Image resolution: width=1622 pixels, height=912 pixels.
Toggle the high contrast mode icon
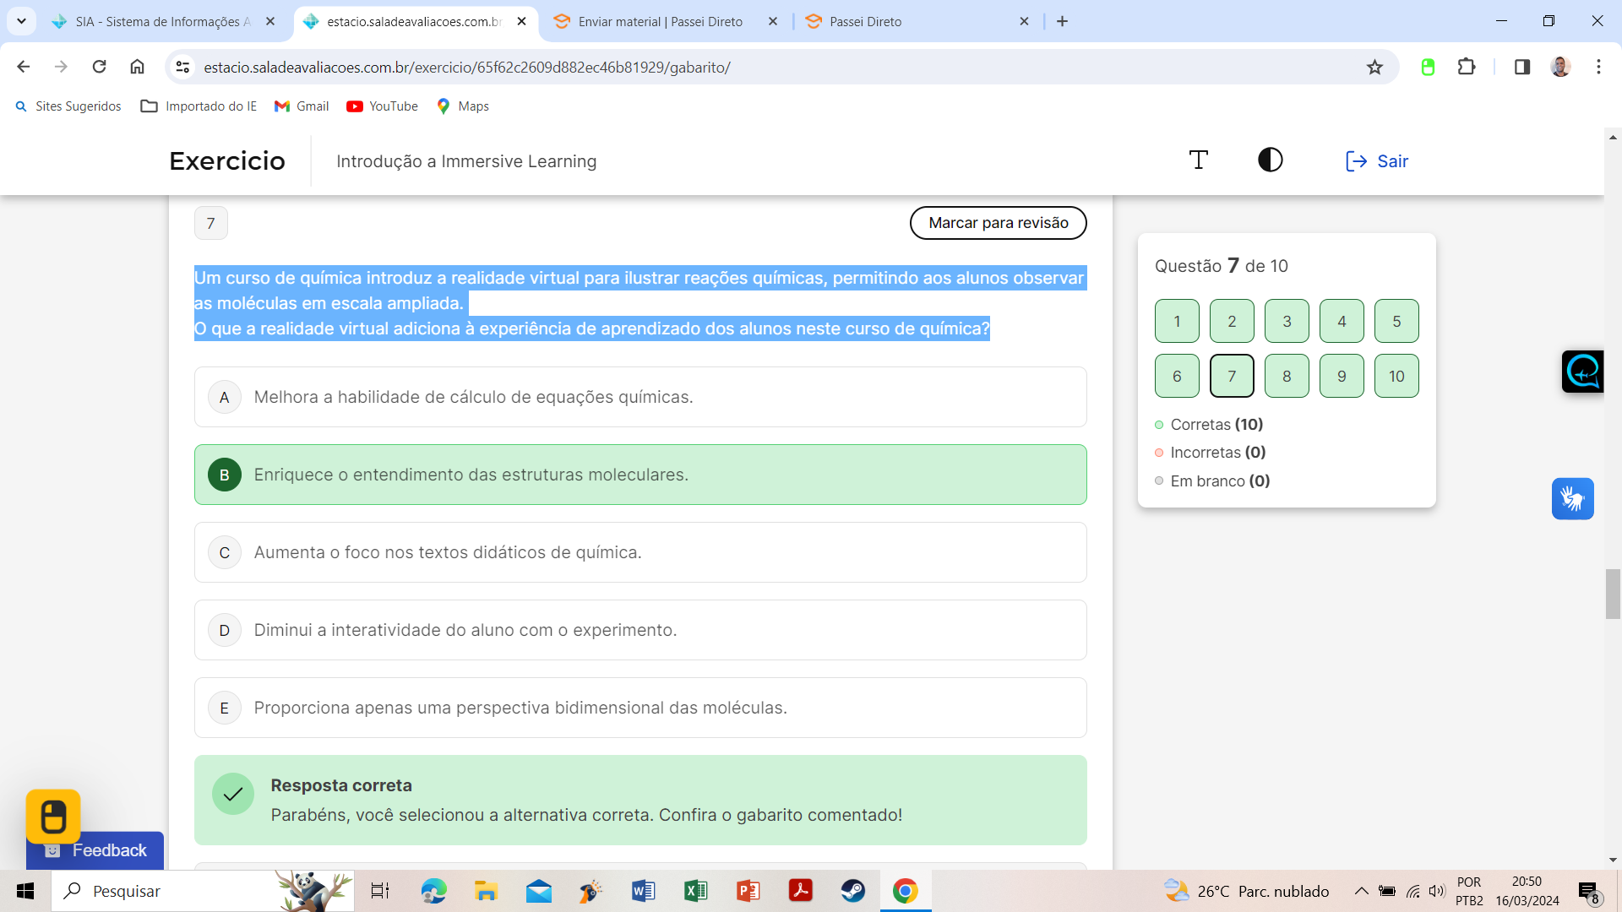tap(1270, 160)
